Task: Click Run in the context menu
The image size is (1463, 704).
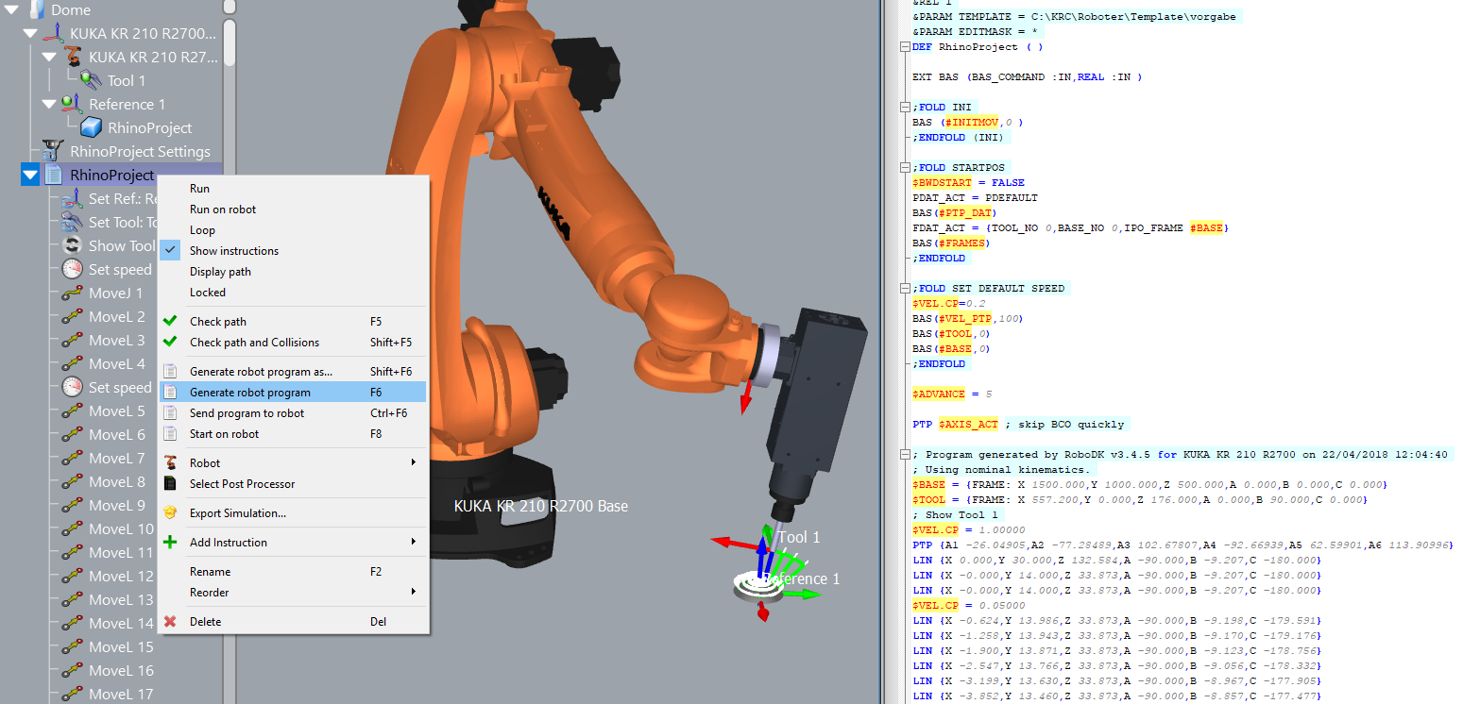Action: (199, 188)
